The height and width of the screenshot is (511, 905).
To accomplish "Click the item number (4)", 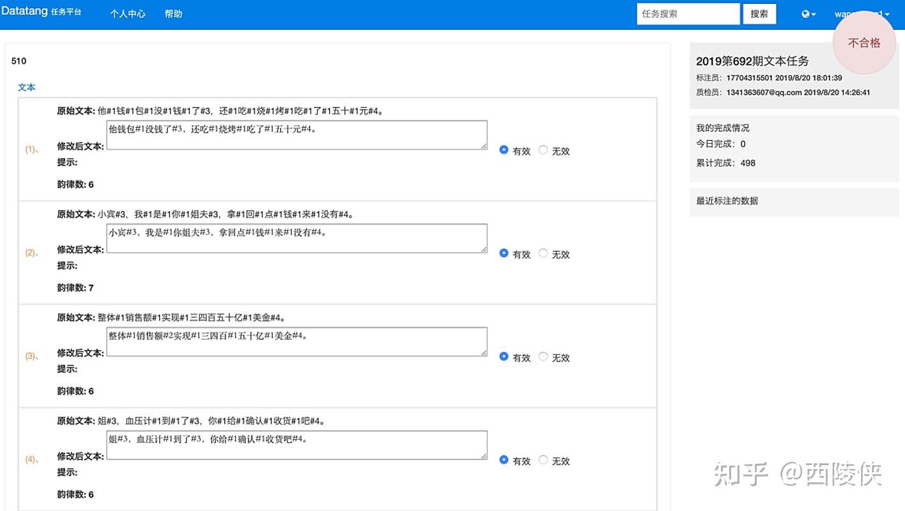I will pos(32,459).
